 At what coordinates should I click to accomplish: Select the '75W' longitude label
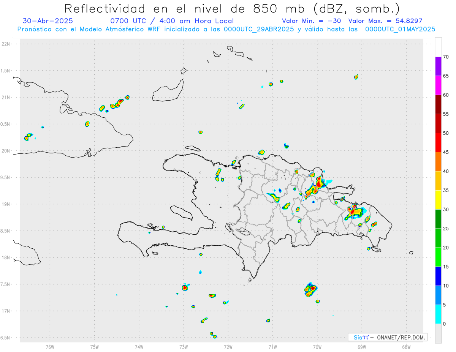point(95,347)
